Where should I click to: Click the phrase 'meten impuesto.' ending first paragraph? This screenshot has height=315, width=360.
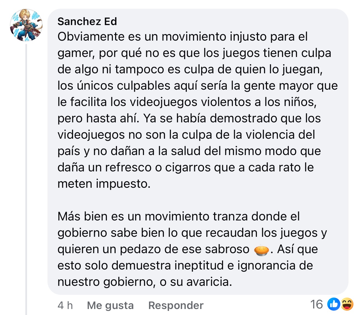click(104, 184)
